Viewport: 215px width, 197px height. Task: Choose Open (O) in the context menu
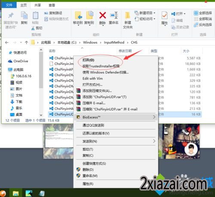coord(88,60)
